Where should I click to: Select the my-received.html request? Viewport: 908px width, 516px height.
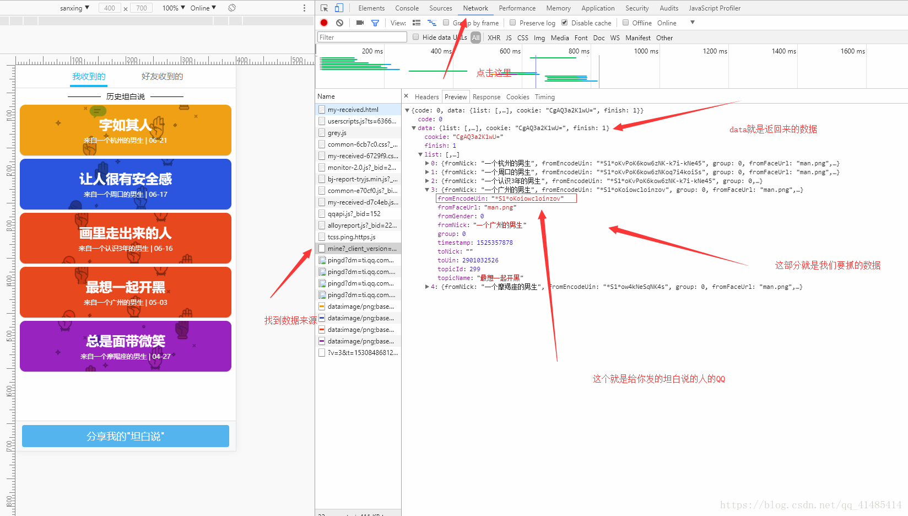(358, 110)
